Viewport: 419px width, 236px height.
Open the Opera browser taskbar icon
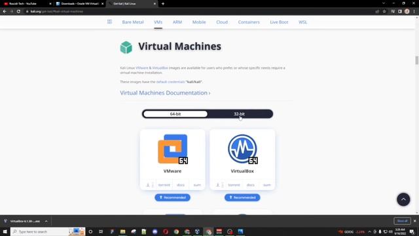pyautogui.click(x=166, y=231)
